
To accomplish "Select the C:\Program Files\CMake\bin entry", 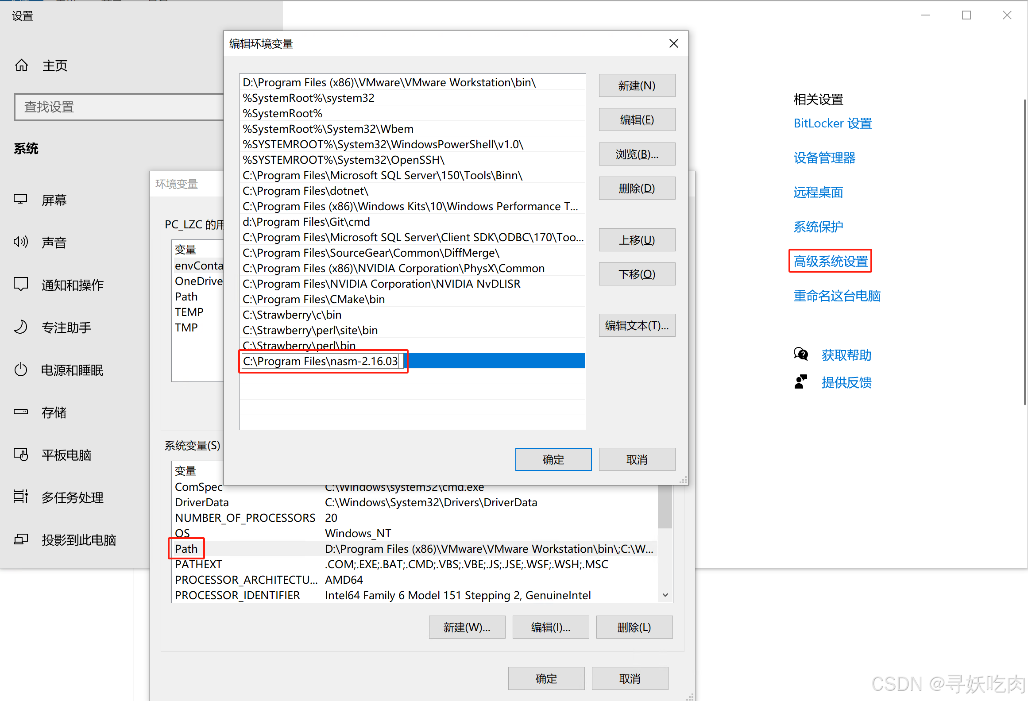I will pyautogui.click(x=412, y=299).
